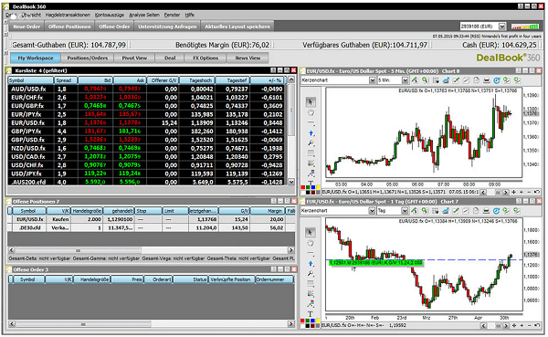This screenshot has height=337, width=548.
Task: Pick the green color swatch in Chart 7
Action: (x=308, y=321)
